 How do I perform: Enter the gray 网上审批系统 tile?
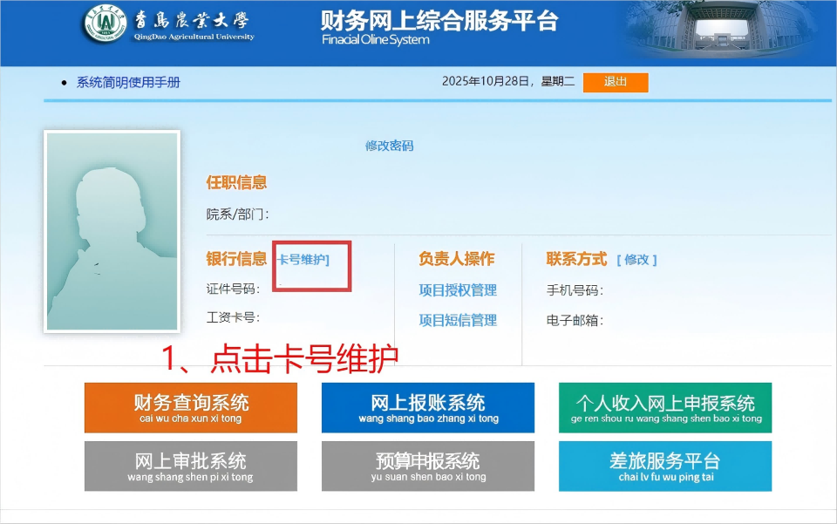tap(191, 466)
